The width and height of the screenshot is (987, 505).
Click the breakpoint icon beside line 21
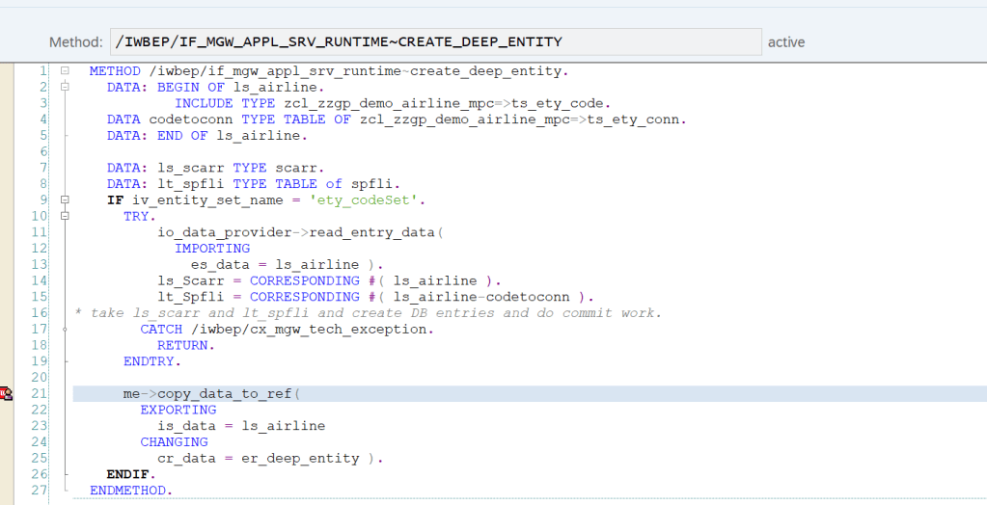[x=6, y=393]
